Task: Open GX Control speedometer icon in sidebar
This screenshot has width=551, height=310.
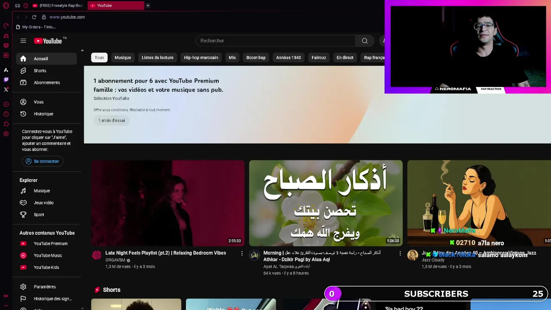Action: click(x=6, y=26)
